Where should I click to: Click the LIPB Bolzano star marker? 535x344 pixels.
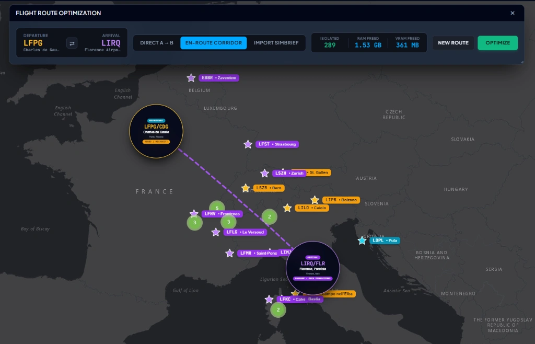(315, 200)
